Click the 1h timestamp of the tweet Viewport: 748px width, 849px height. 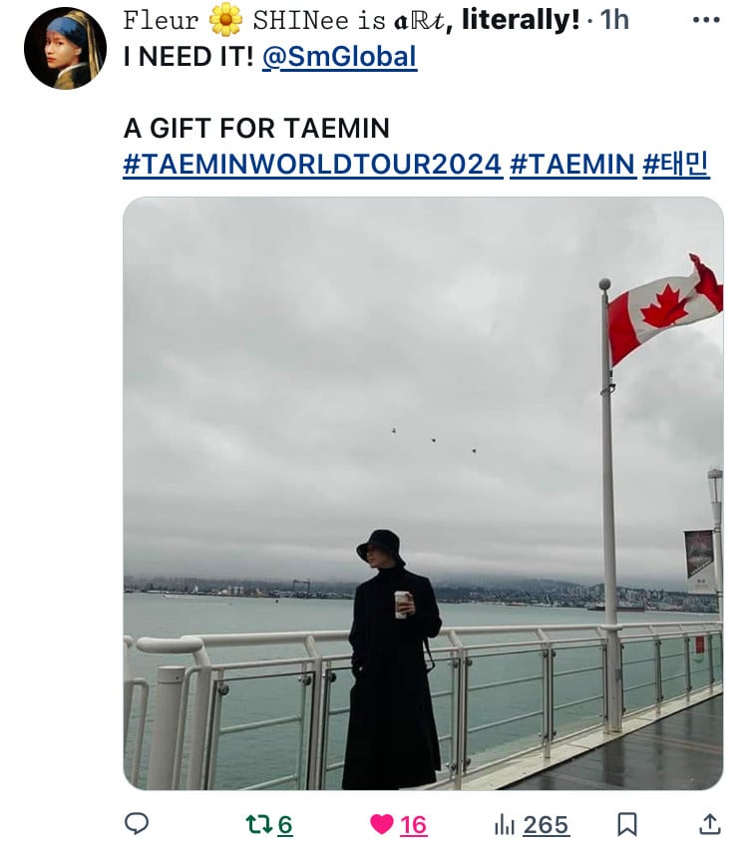(x=614, y=20)
